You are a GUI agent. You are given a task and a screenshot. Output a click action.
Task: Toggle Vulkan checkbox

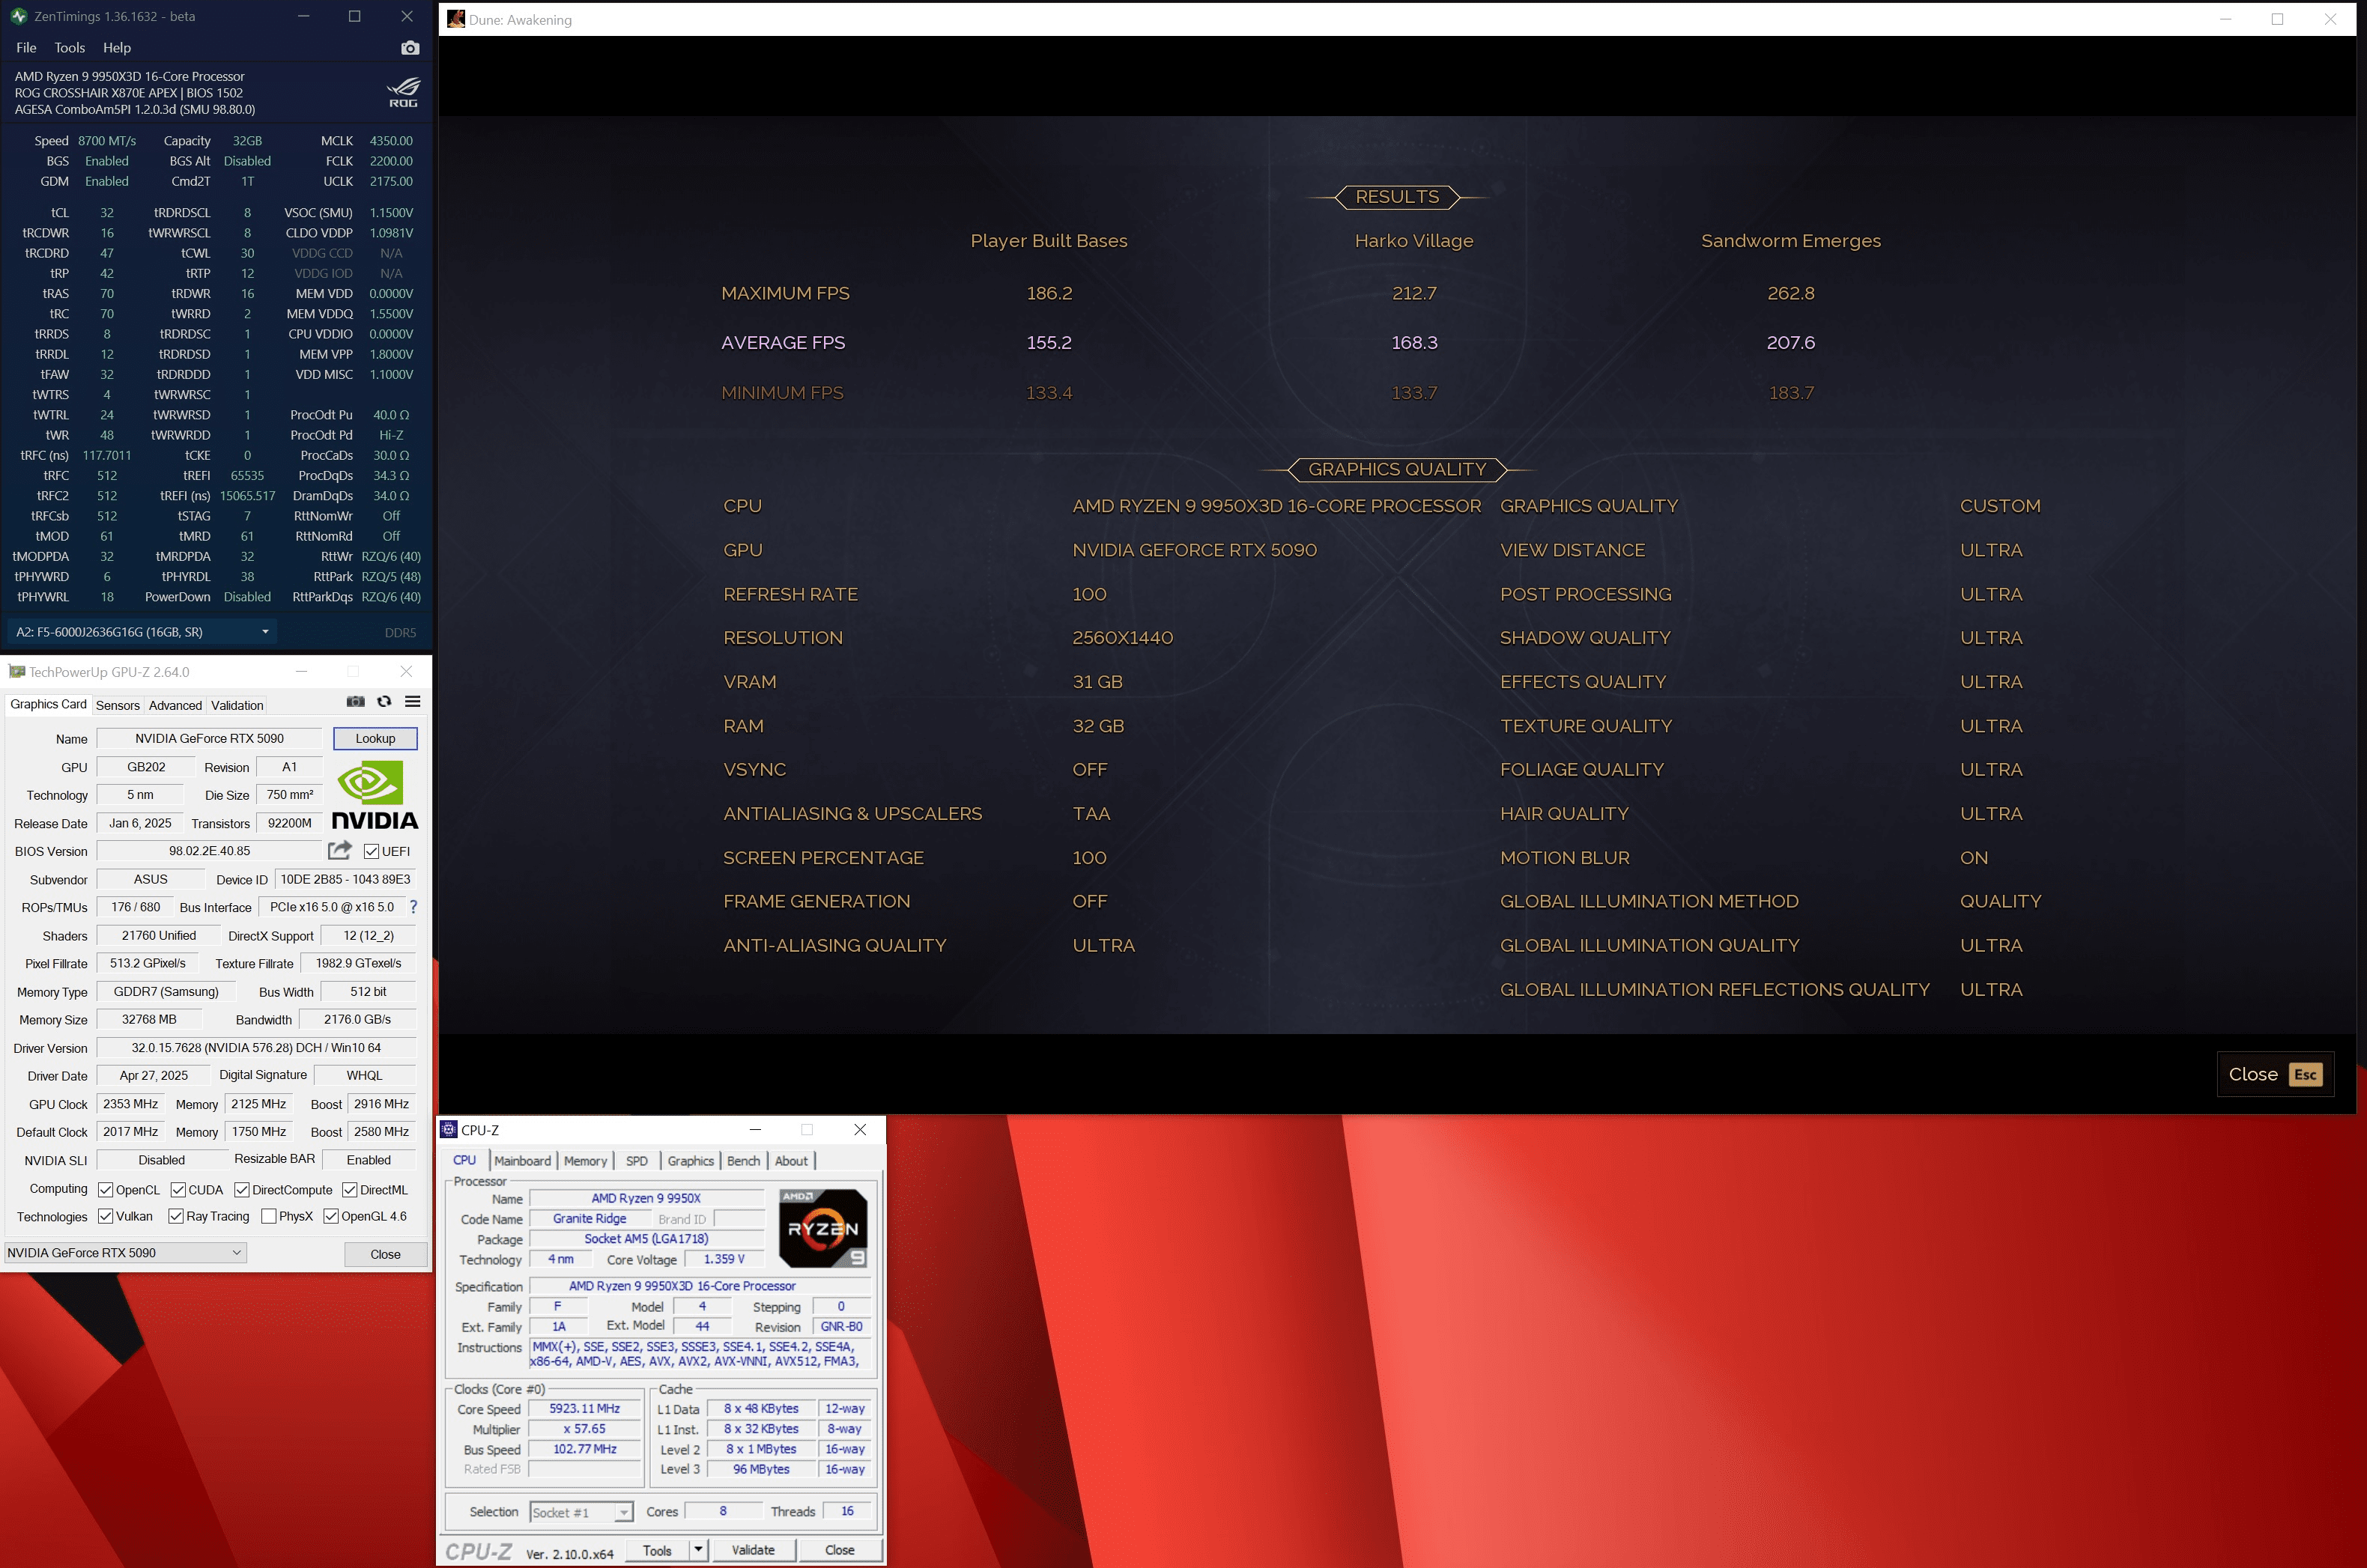[x=105, y=1217]
